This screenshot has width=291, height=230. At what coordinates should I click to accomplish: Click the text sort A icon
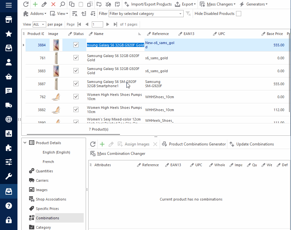pyautogui.click(x=75, y=14)
